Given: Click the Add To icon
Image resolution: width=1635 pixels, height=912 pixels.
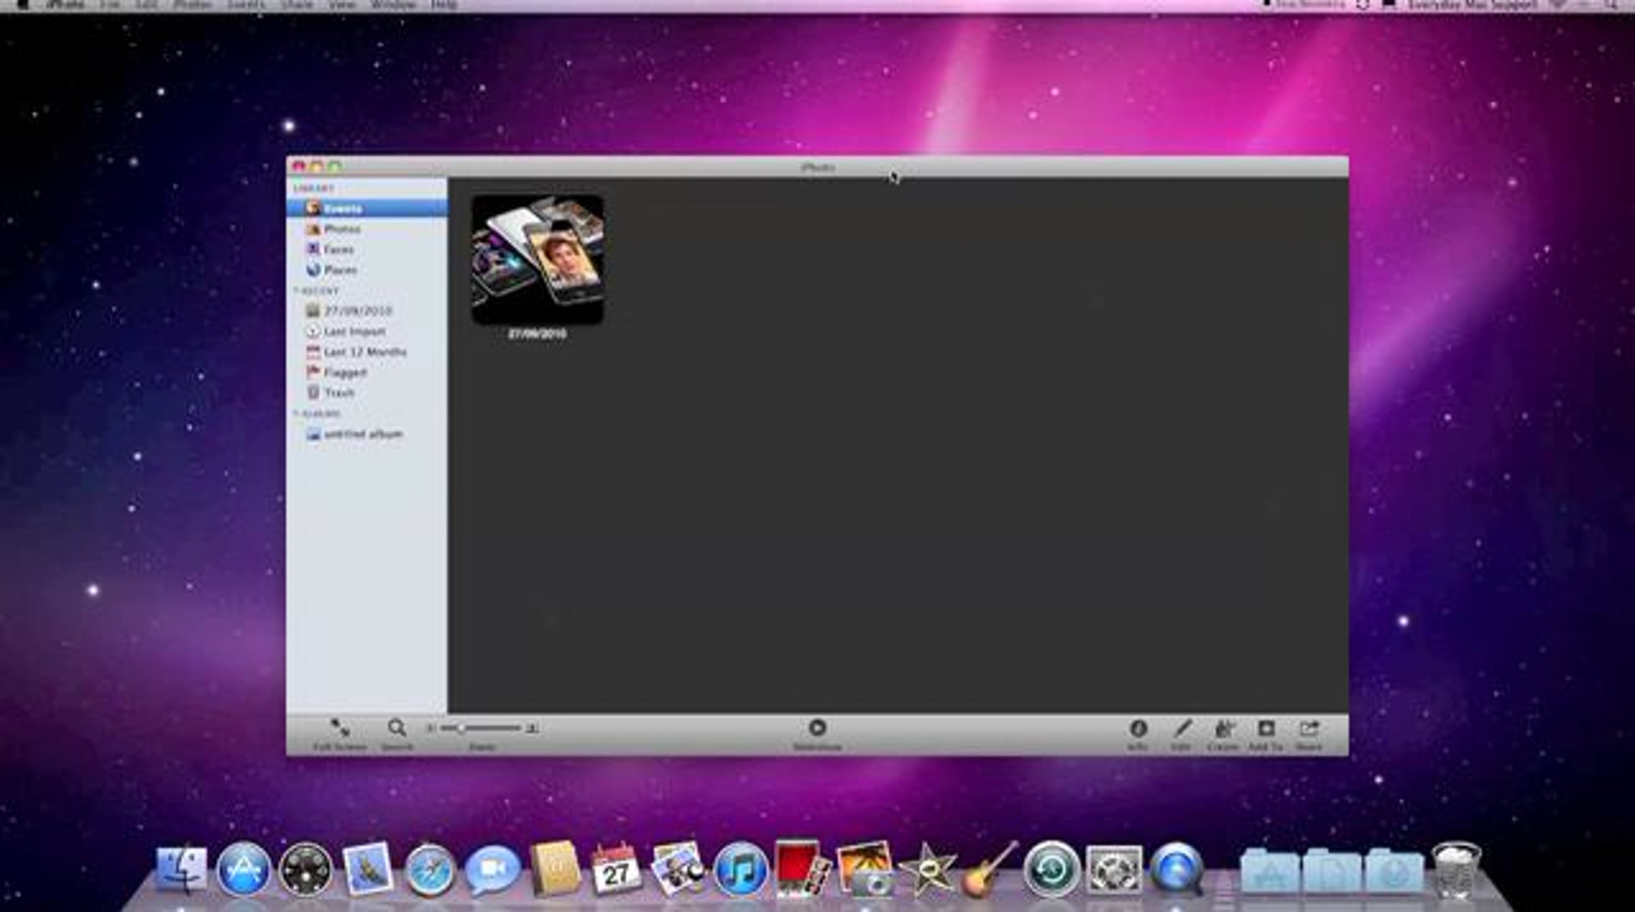Looking at the screenshot, I should [1266, 729].
